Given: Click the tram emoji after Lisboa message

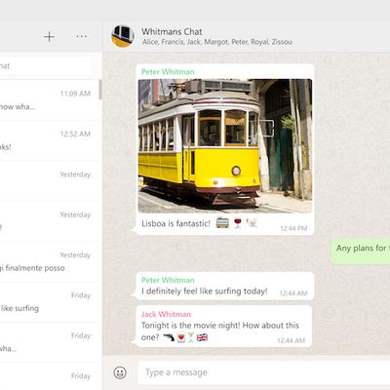Looking at the screenshot, I should point(222,223).
